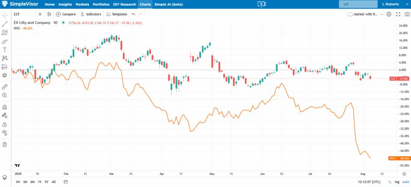Click the Compare button
This screenshot has height=187, width=411.
click(66, 14)
